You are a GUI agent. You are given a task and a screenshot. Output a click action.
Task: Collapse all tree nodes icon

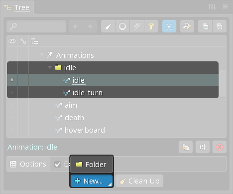[205, 26]
